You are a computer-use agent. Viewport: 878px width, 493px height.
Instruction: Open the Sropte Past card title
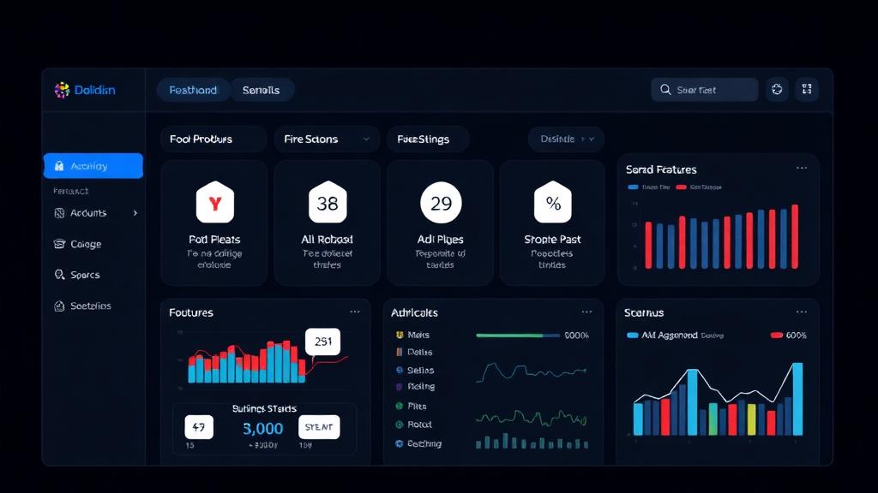click(x=552, y=240)
